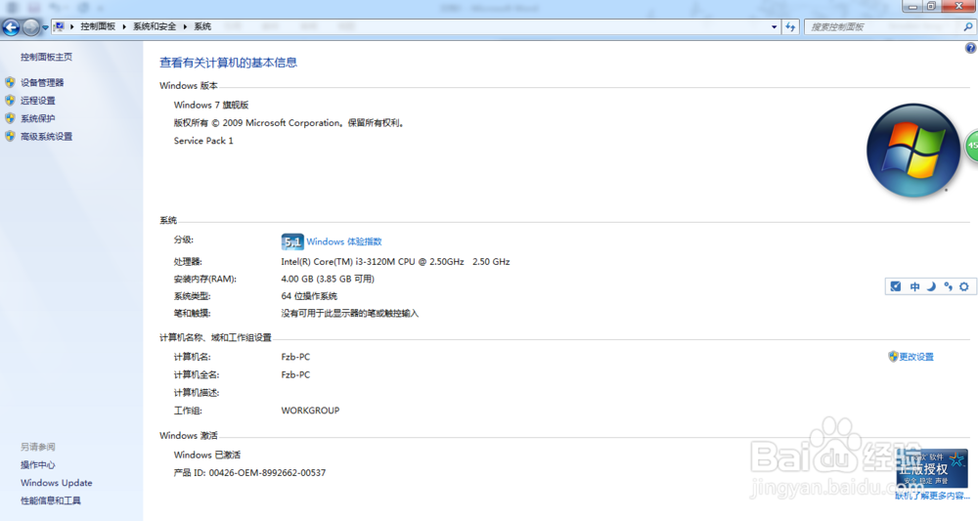This screenshot has width=978, height=521.
Task: Click the 5.1 experience index rating badge
Action: pyautogui.click(x=291, y=241)
